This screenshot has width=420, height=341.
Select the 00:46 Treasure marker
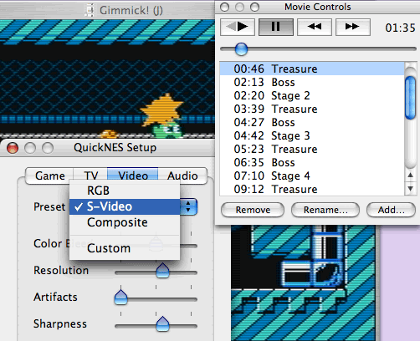click(x=312, y=69)
